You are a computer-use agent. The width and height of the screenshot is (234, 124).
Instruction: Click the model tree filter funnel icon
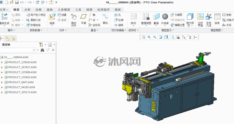(x=48, y=50)
